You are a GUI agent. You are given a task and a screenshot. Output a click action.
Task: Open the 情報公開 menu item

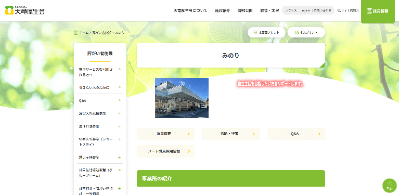tap(245, 11)
